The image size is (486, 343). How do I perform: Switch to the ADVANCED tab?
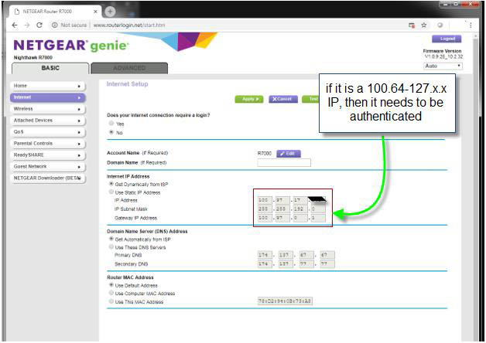(129, 68)
